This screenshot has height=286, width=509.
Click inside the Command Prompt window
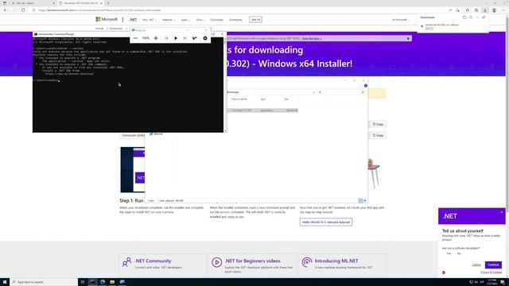pyautogui.click(x=127, y=85)
